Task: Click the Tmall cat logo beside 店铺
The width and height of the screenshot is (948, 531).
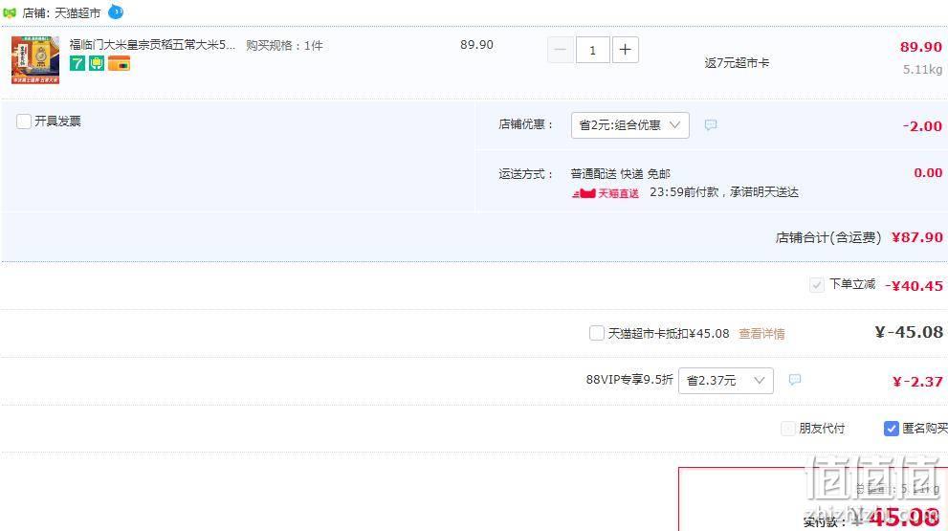Action: 9,12
